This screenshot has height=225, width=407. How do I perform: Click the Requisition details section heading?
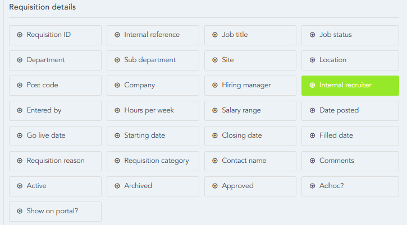(x=43, y=7)
